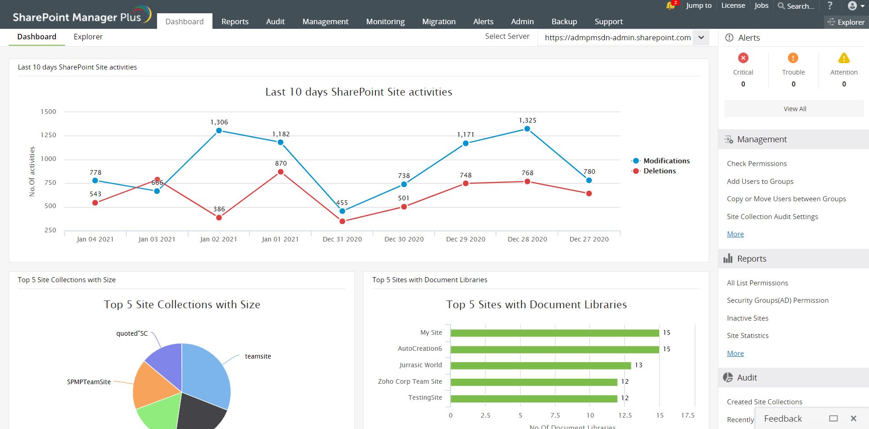
Task: Open the Migration tab
Action: (439, 21)
